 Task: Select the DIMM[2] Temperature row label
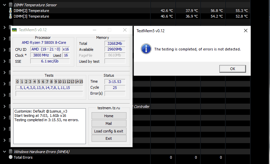coord(31,11)
